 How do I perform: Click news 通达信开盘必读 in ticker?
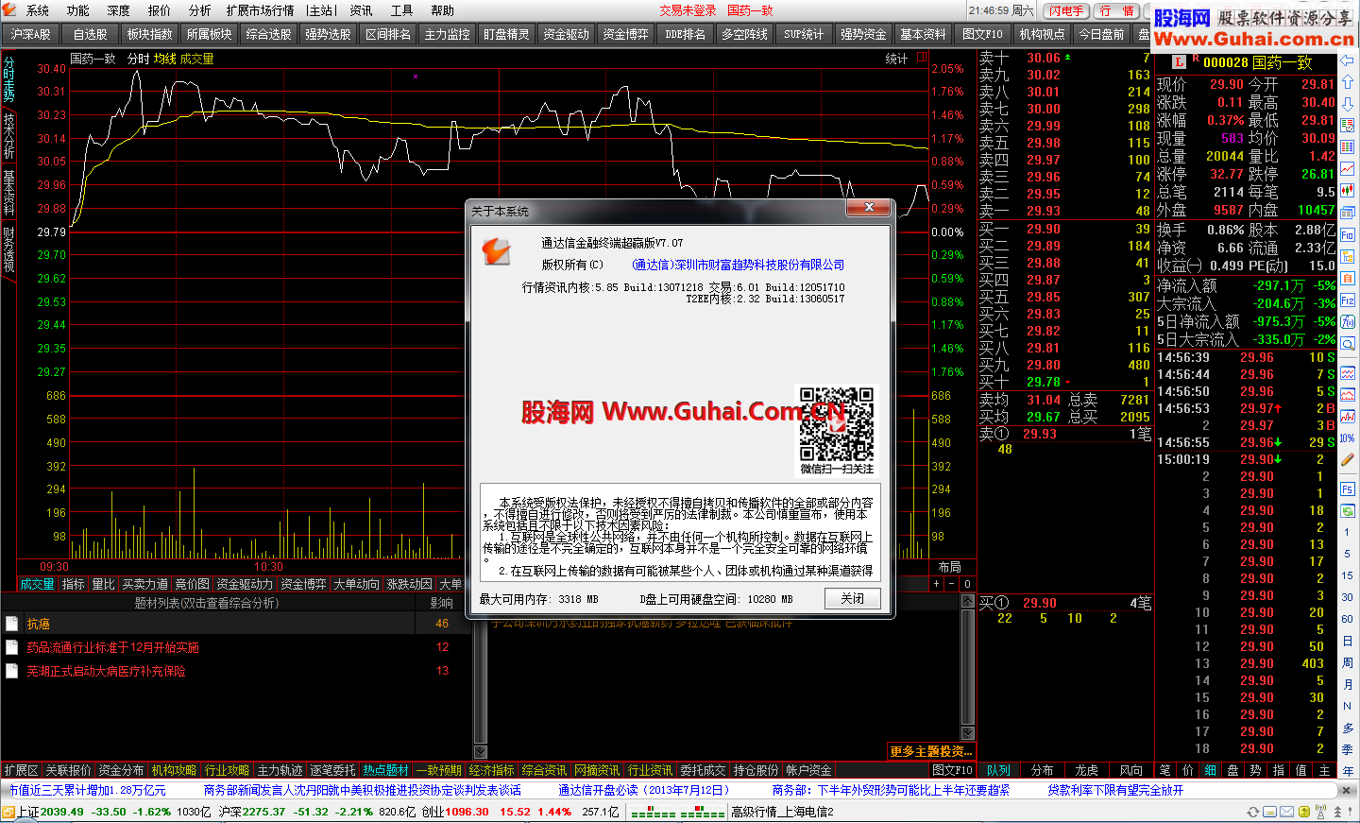[645, 790]
